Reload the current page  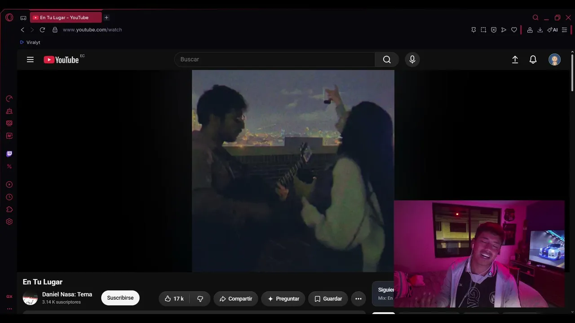coord(42,30)
